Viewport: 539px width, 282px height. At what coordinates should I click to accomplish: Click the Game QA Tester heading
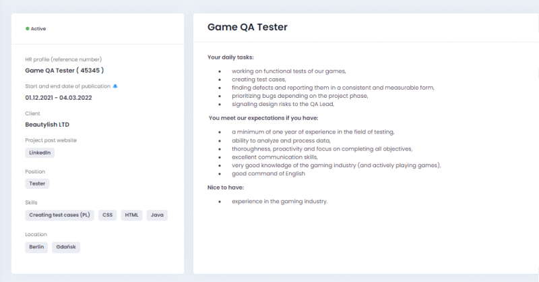[247, 27]
